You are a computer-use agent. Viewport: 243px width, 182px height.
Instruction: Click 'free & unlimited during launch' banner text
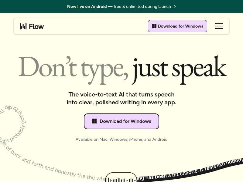pos(142,6)
